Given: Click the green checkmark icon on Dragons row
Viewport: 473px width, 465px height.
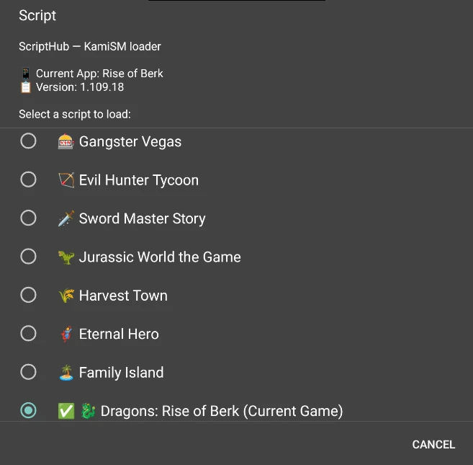Looking at the screenshot, I should coord(66,411).
